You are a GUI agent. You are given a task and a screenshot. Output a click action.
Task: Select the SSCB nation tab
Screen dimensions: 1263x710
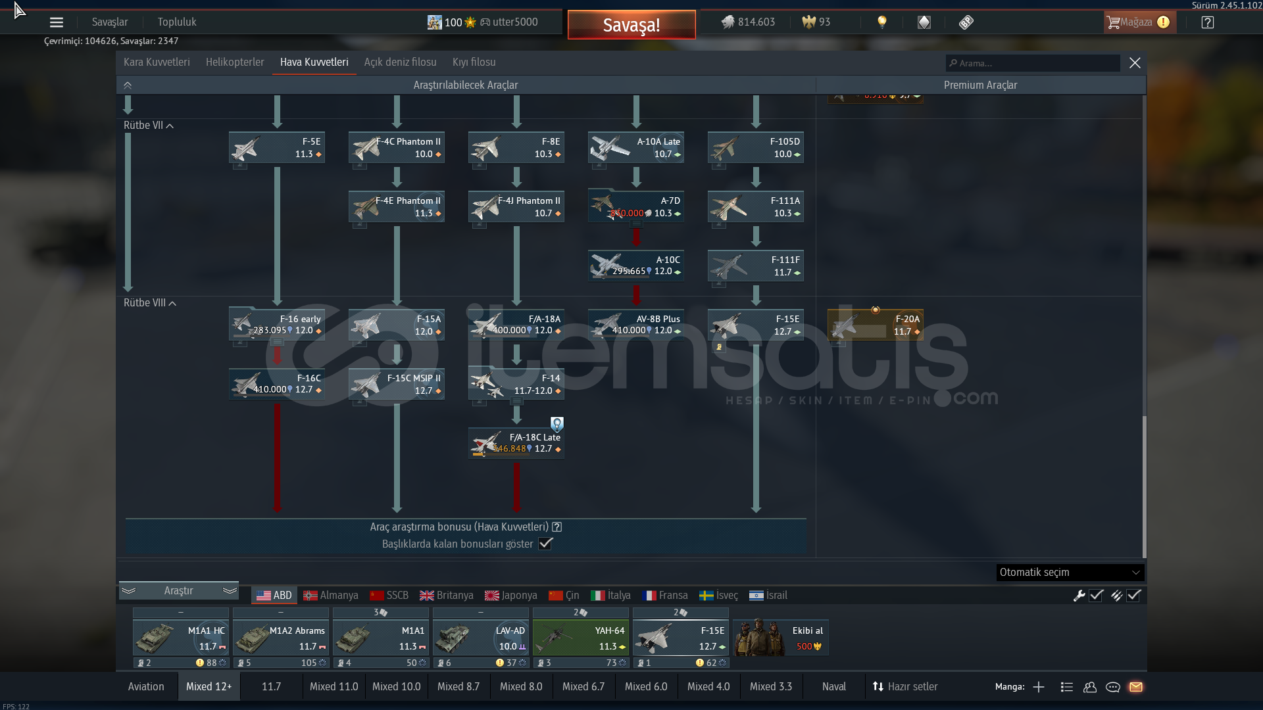coord(389,596)
